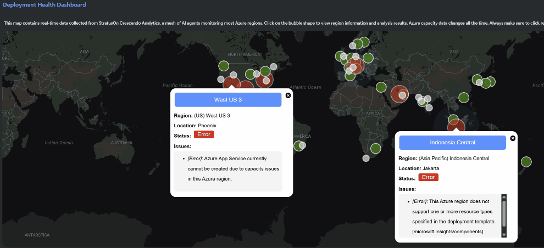544x248 pixels.
Task: Click the issues list scrollbar thumb
Action: click(504, 212)
